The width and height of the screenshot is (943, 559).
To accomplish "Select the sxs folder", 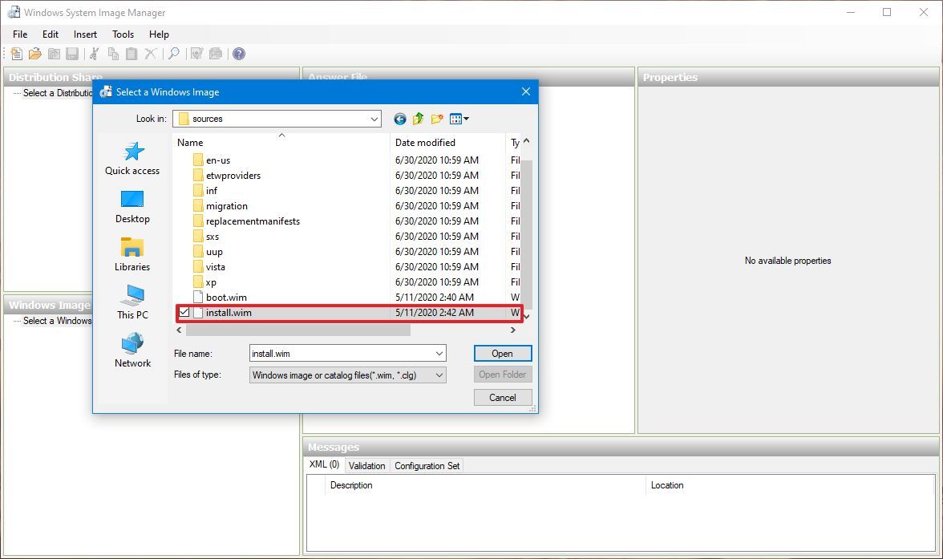I will point(212,237).
